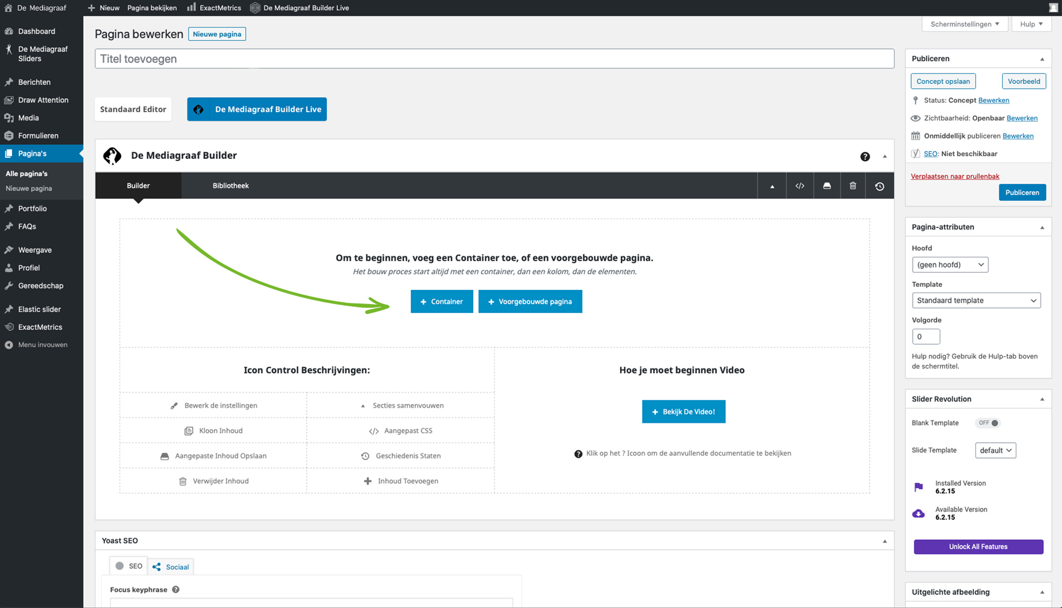
Task: Click the trash icon in builder toolbar
Action: 853,186
